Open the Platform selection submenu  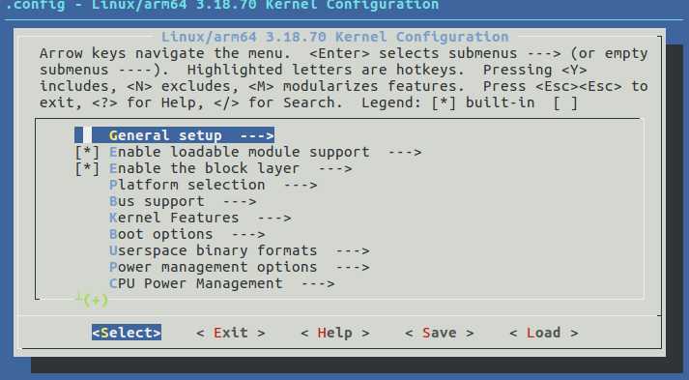tap(214, 185)
